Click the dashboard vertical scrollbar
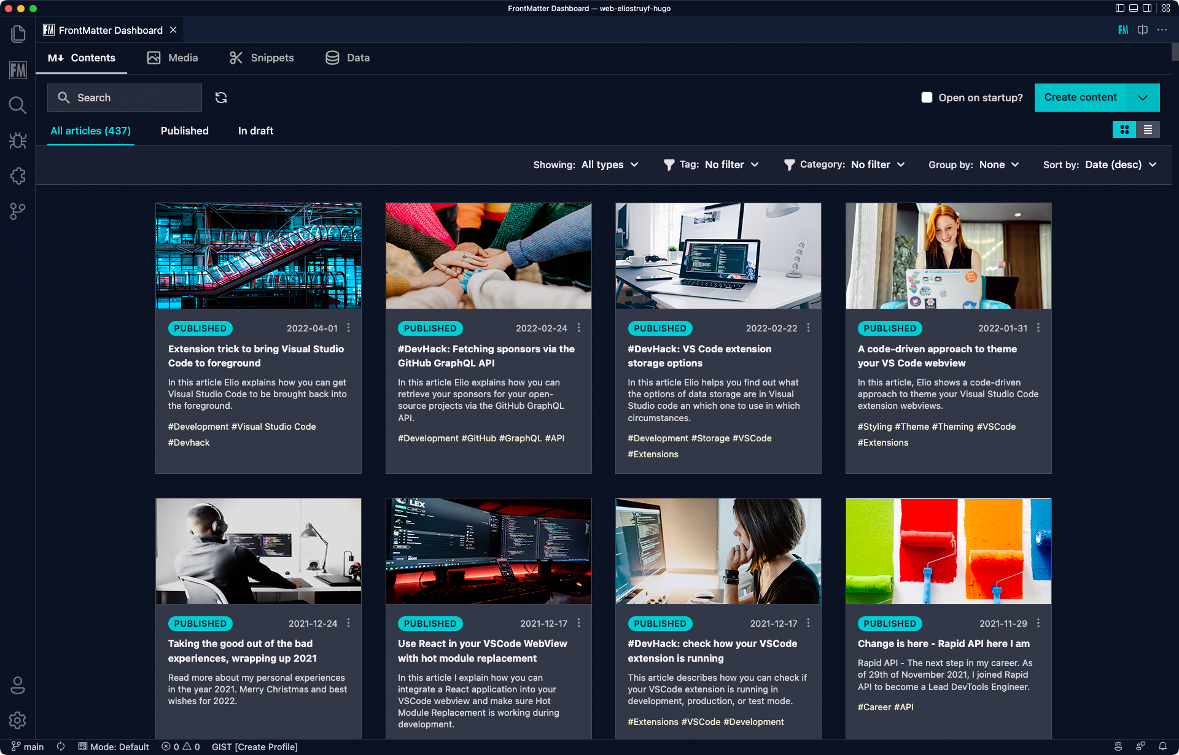This screenshot has height=755, width=1179. (1175, 52)
